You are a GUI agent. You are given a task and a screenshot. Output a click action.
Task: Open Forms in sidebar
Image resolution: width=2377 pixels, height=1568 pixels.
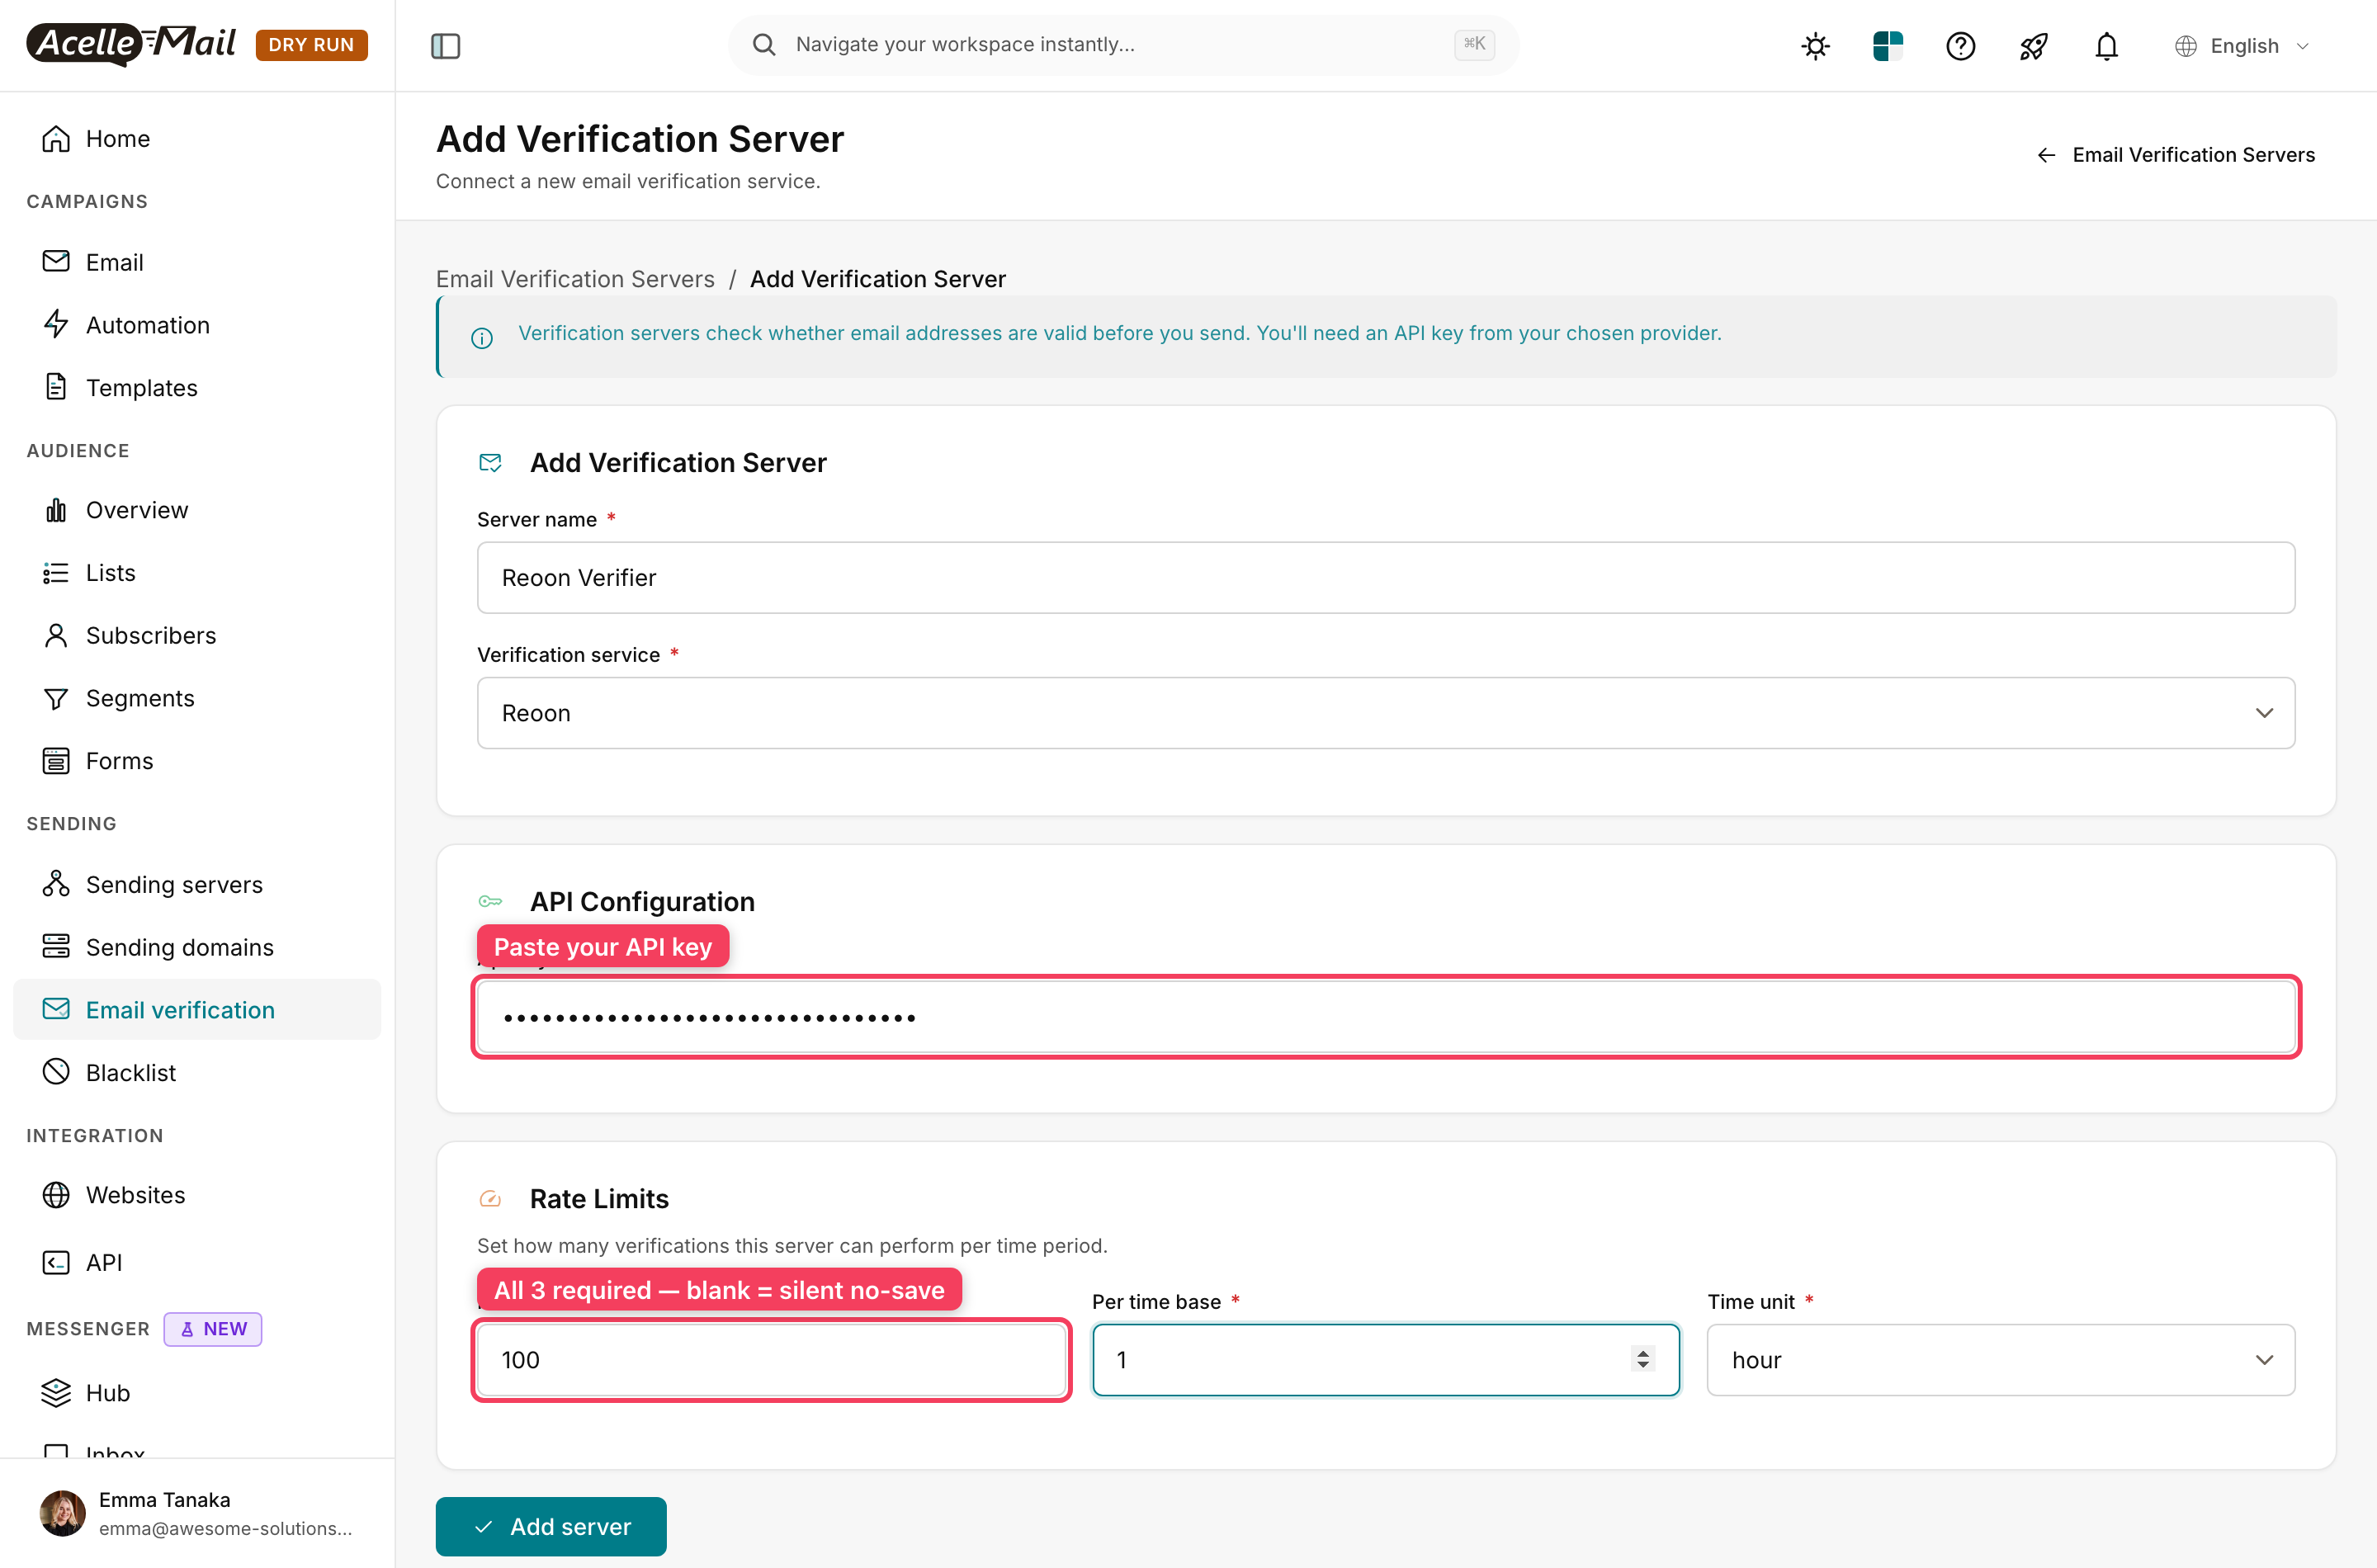click(197, 760)
